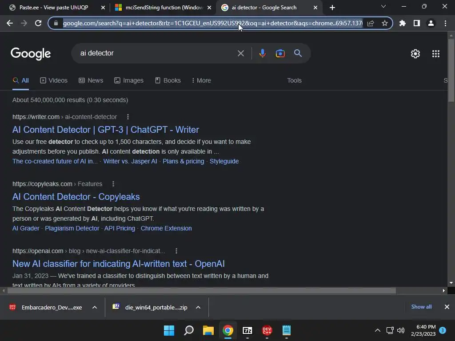The width and height of the screenshot is (455, 341).
Task: Open Windows taskbar search
Action: (x=188, y=330)
